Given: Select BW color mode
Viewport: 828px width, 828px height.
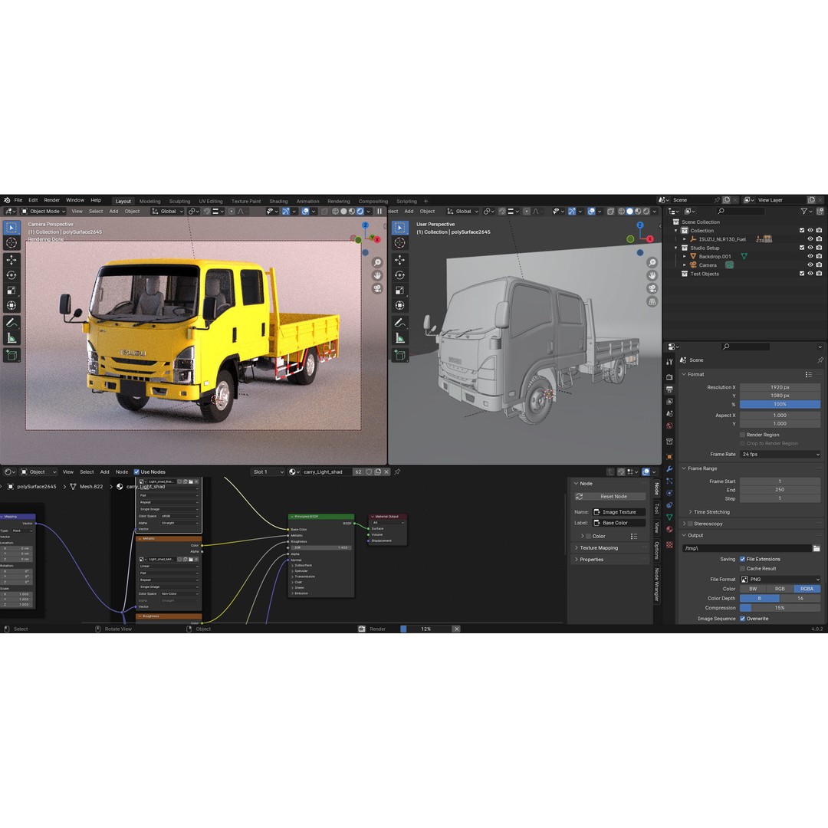Looking at the screenshot, I should 753,590.
